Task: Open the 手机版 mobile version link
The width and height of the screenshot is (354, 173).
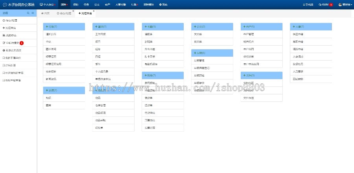Action: (x=308, y=4)
